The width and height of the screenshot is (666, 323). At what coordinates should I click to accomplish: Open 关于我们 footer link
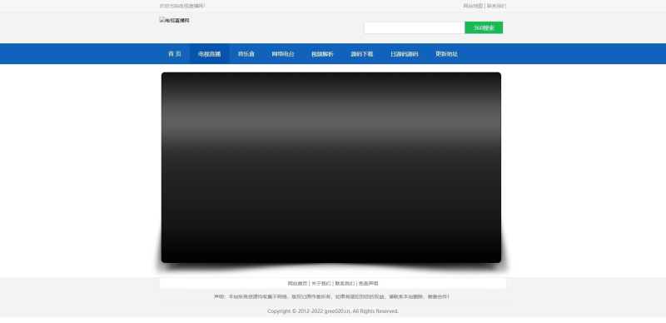(x=321, y=284)
